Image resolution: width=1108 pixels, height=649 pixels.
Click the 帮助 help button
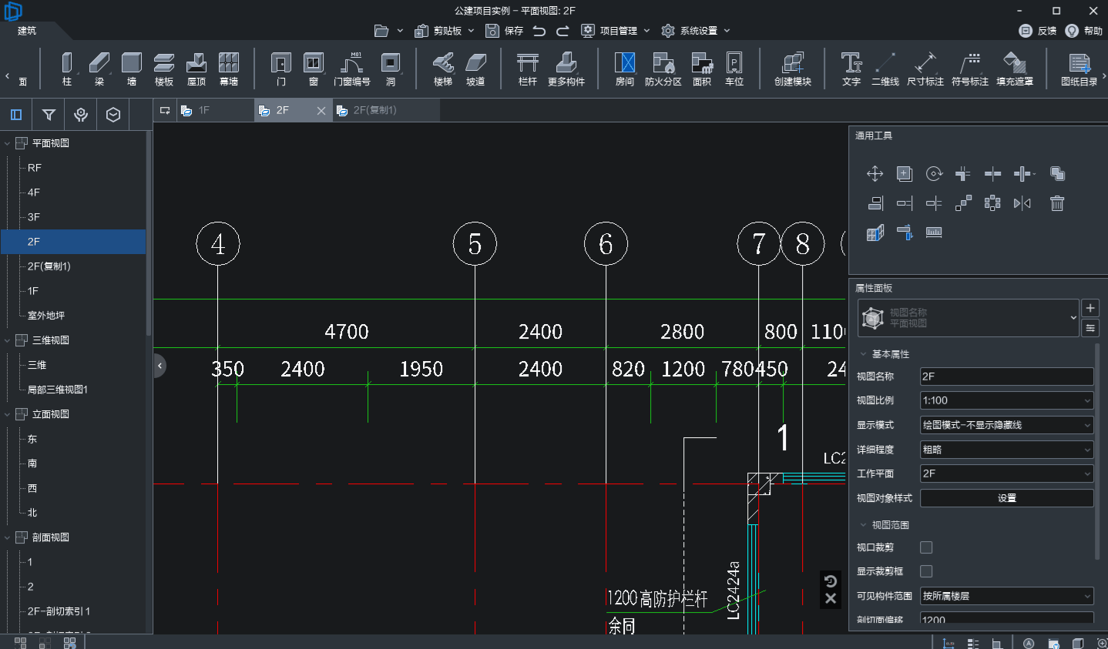coord(1084,31)
